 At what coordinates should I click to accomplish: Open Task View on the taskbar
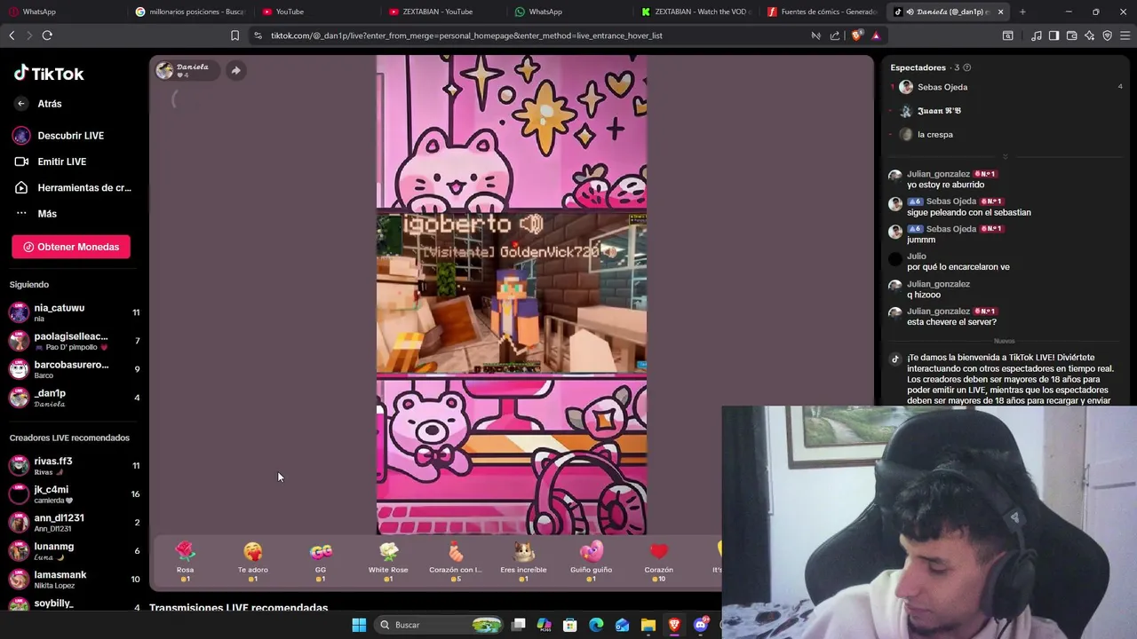[519, 625]
